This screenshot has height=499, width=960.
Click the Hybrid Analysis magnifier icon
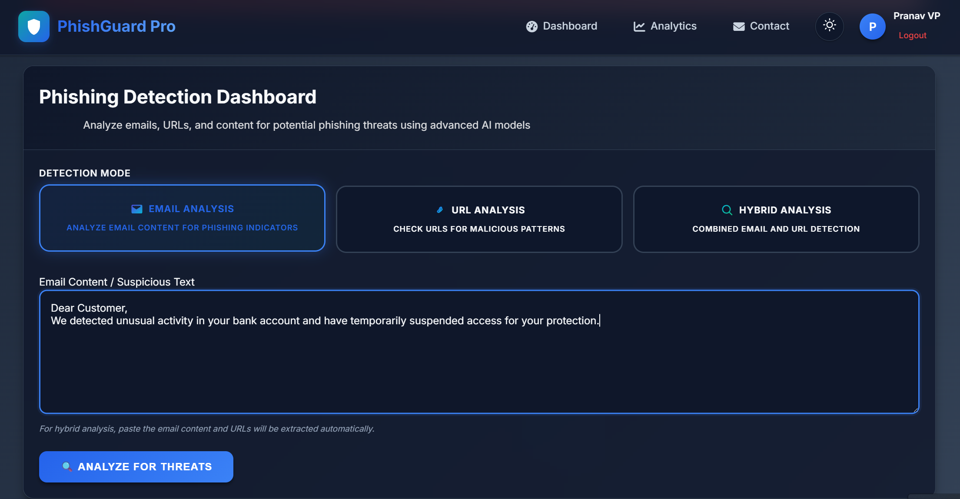click(727, 210)
